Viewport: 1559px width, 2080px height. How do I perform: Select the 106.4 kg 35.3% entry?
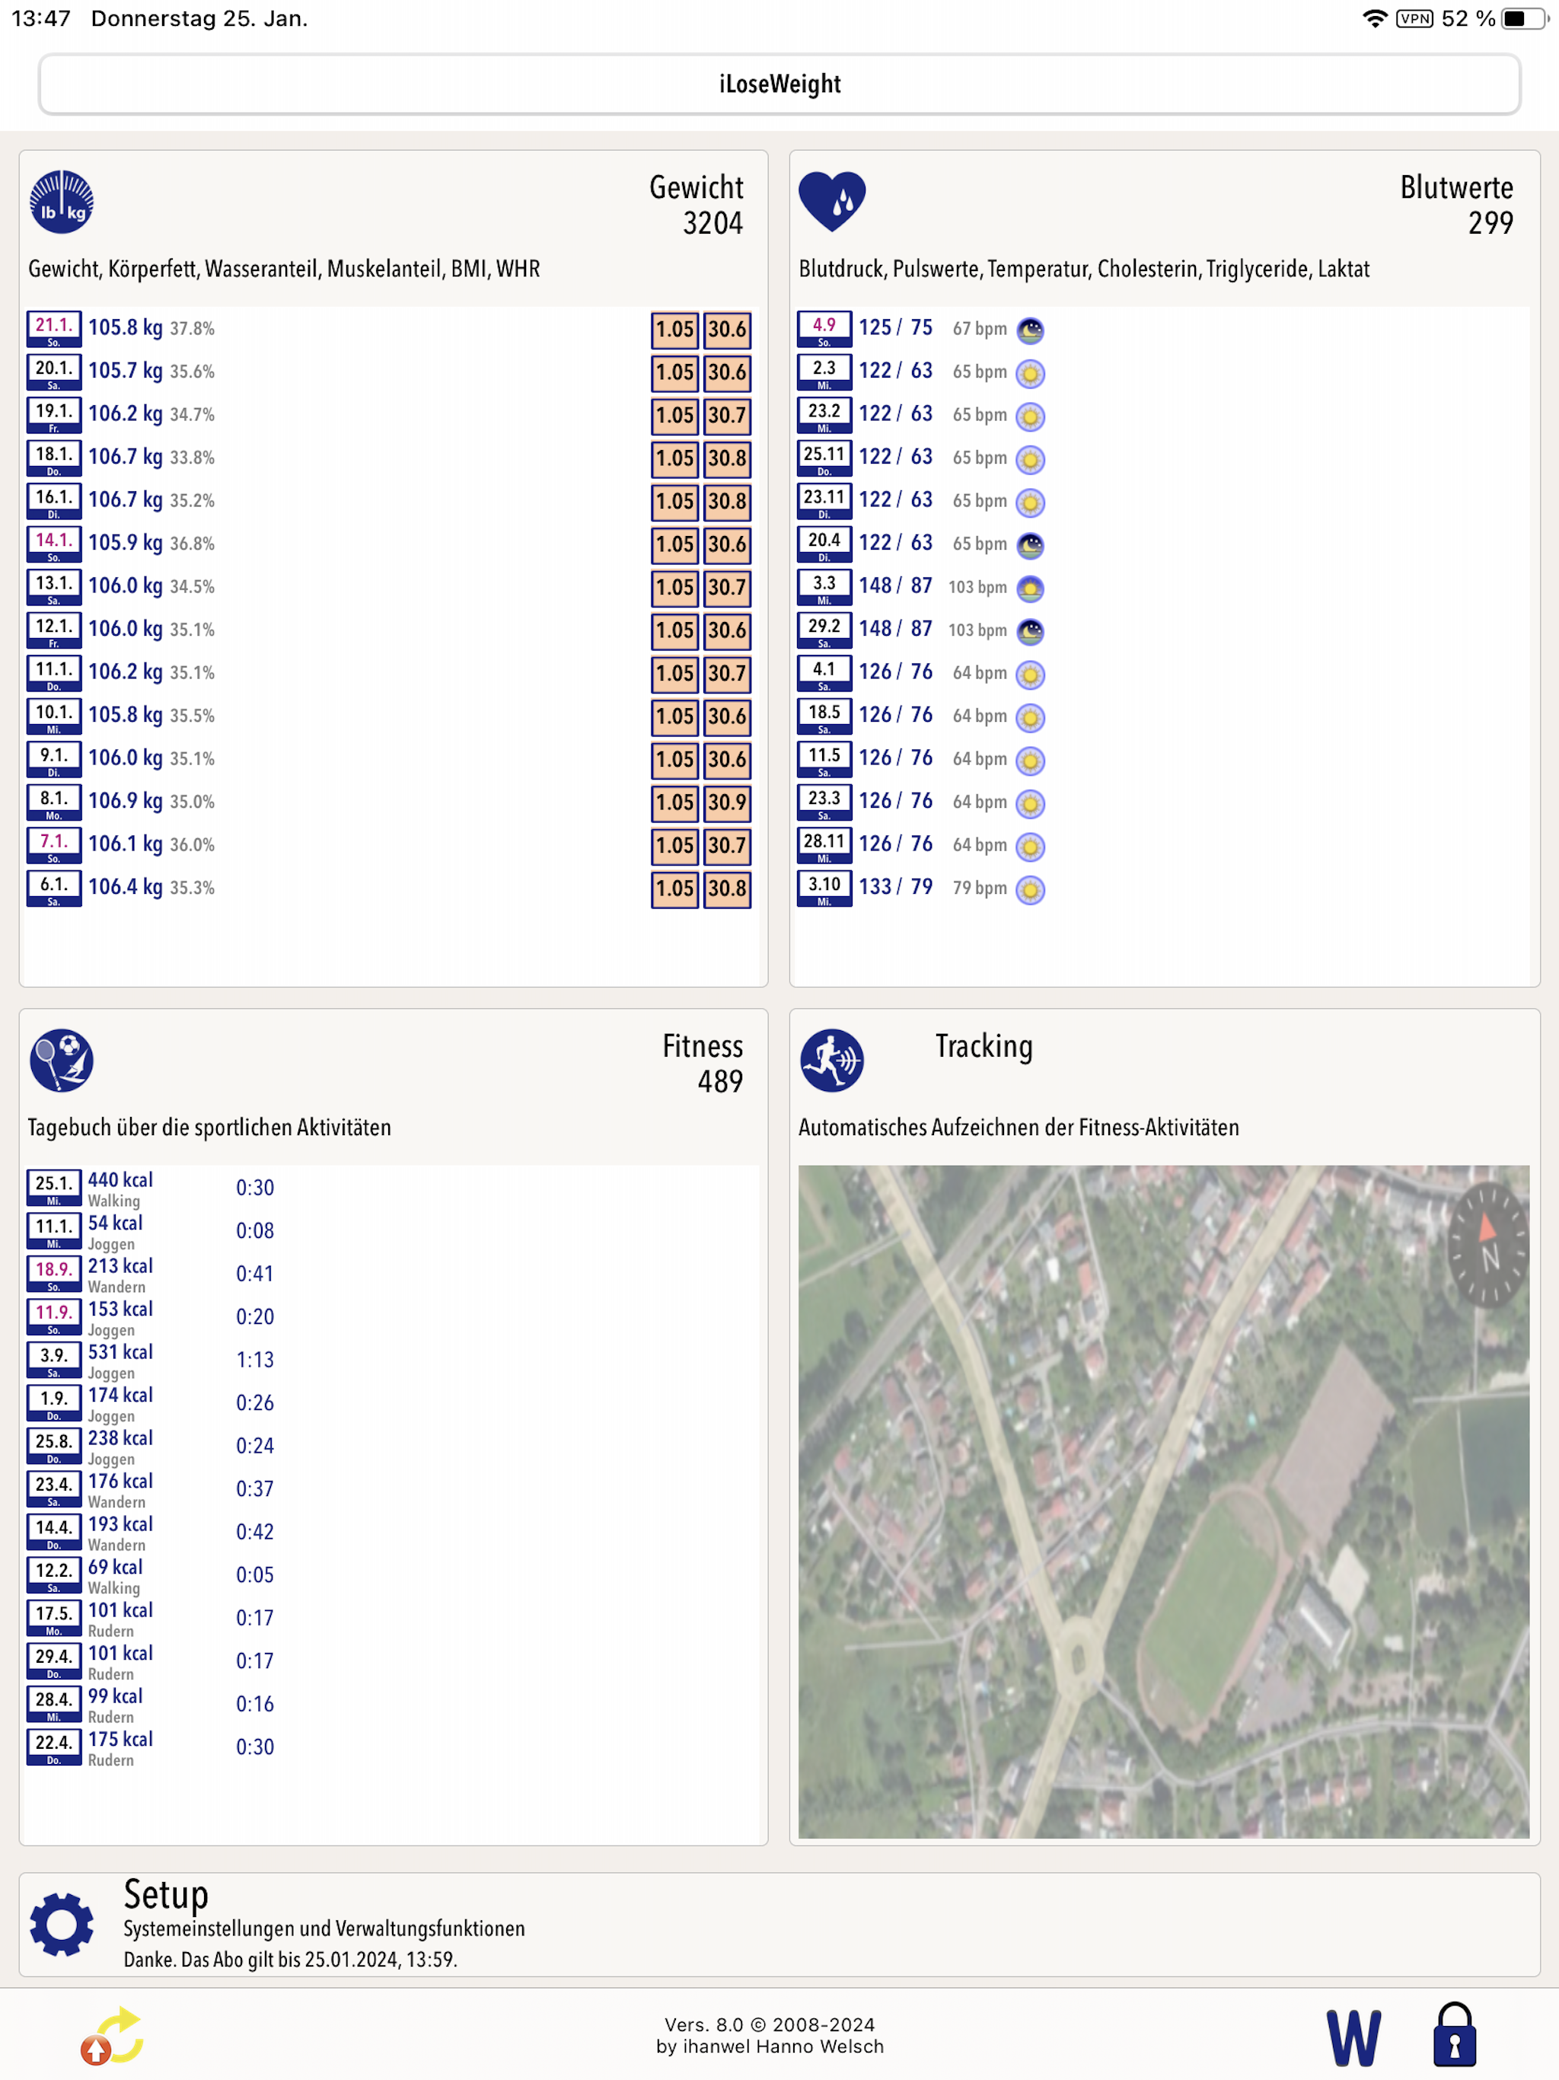pos(389,889)
